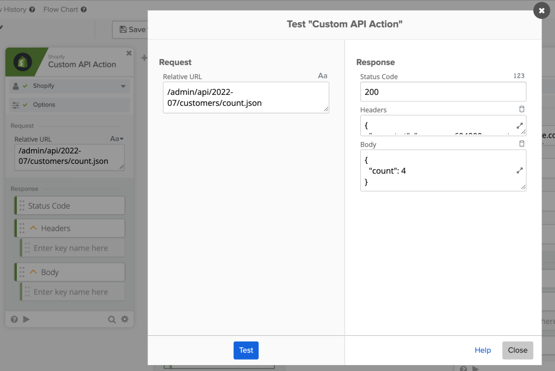Viewport: 555px width, 371px height.
Task: Open the Aa data type dropdown near Relative URL
Action: tap(117, 138)
